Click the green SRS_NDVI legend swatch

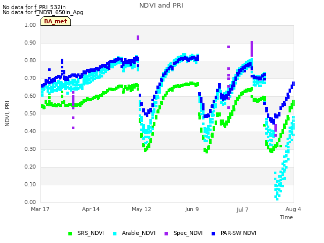click(x=70, y=233)
